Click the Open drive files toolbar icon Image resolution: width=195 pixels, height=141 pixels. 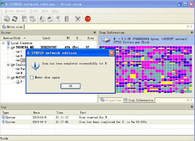click(x=25, y=19)
